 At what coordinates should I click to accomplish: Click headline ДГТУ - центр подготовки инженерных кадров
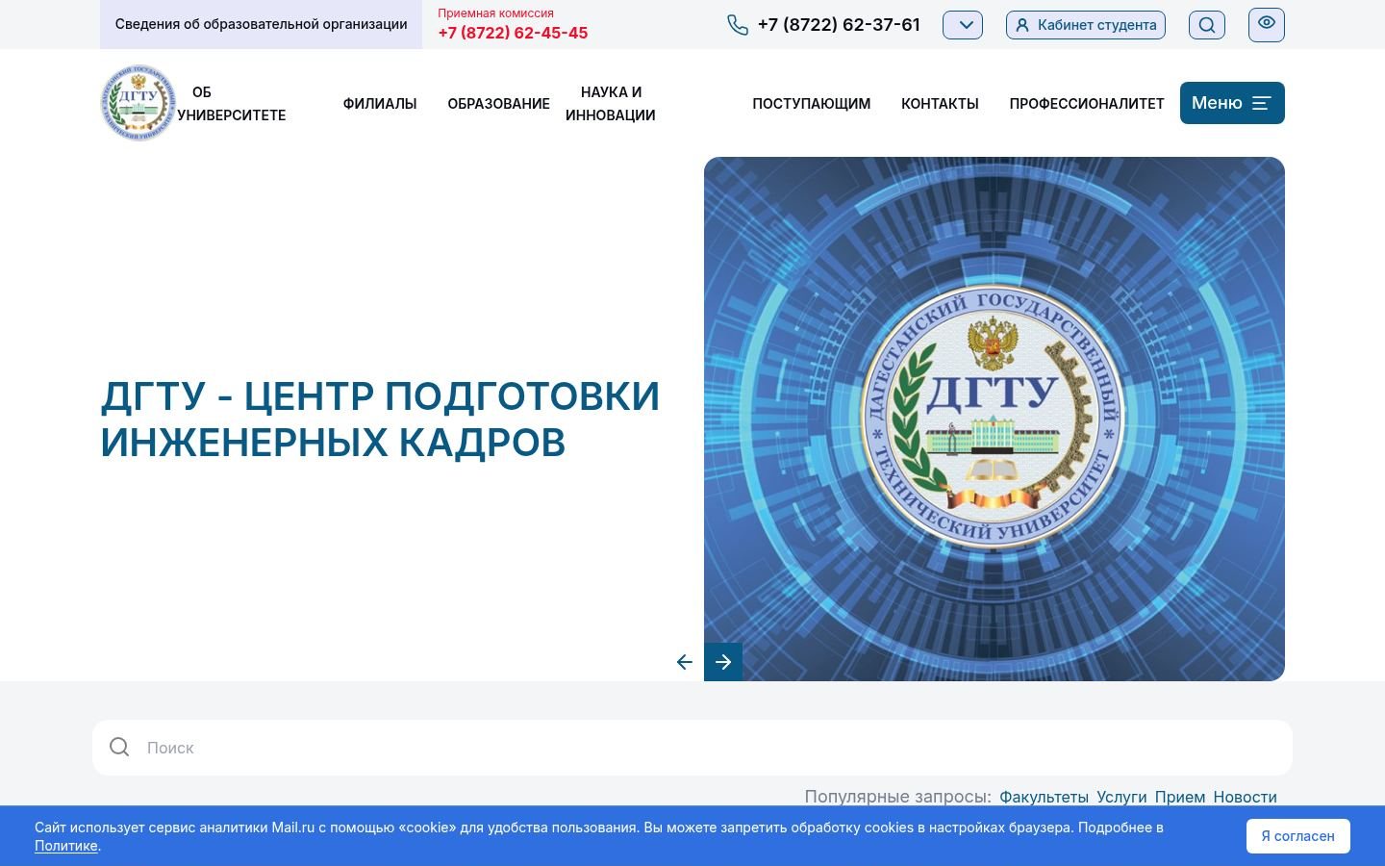pyautogui.click(x=380, y=420)
